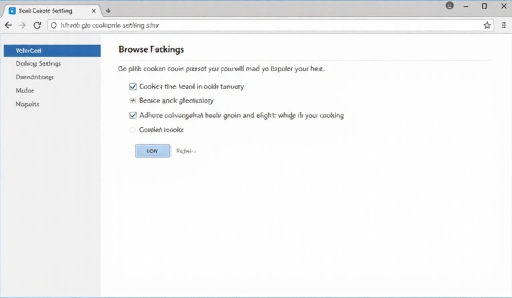Bookmark this page with the star icon
The height and width of the screenshot is (298, 512).
pos(487,25)
